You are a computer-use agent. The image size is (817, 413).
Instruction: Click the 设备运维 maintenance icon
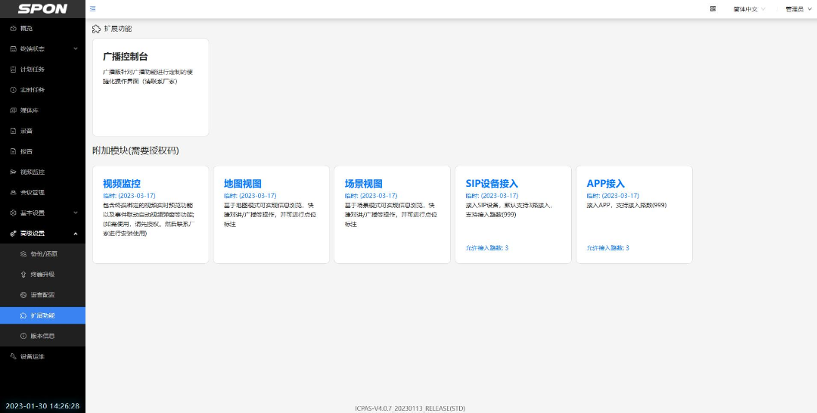tap(14, 356)
